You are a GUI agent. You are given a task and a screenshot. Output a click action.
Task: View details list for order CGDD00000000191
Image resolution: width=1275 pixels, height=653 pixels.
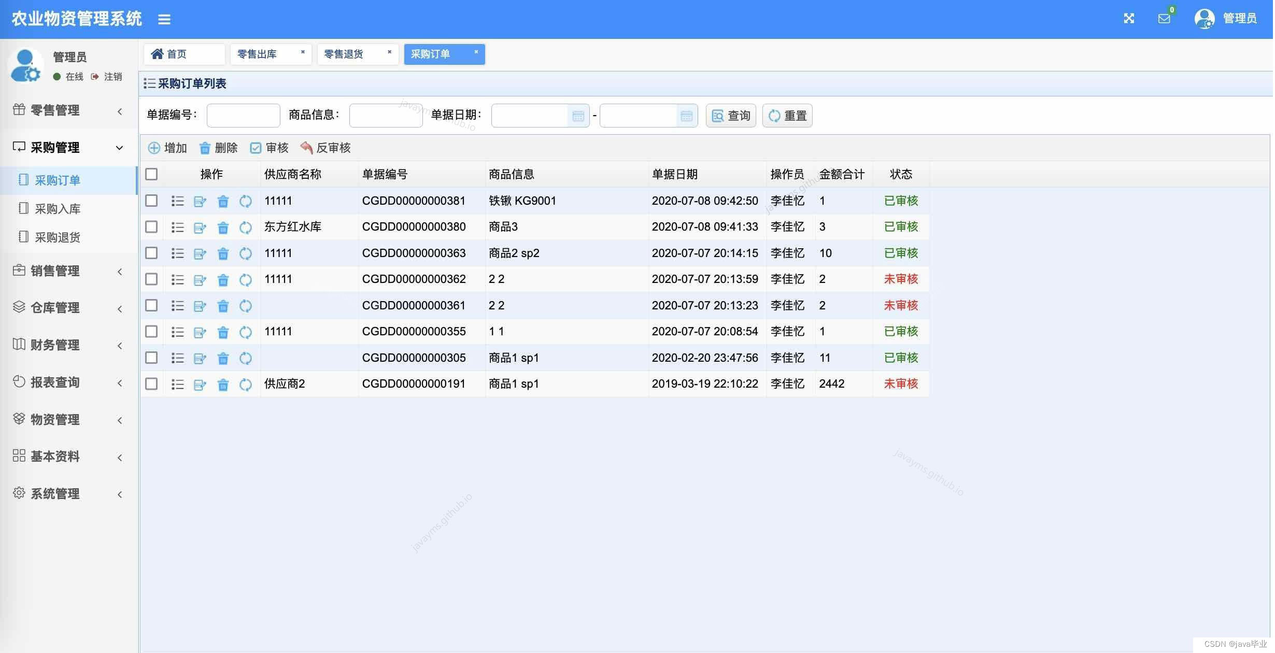point(178,384)
